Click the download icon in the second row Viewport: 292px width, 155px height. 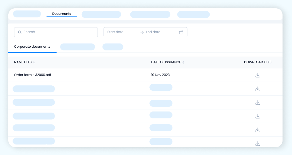pyautogui.click(x=258, y=89)
